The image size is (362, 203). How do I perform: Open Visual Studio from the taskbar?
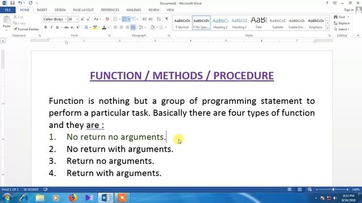tap(89, 198)
